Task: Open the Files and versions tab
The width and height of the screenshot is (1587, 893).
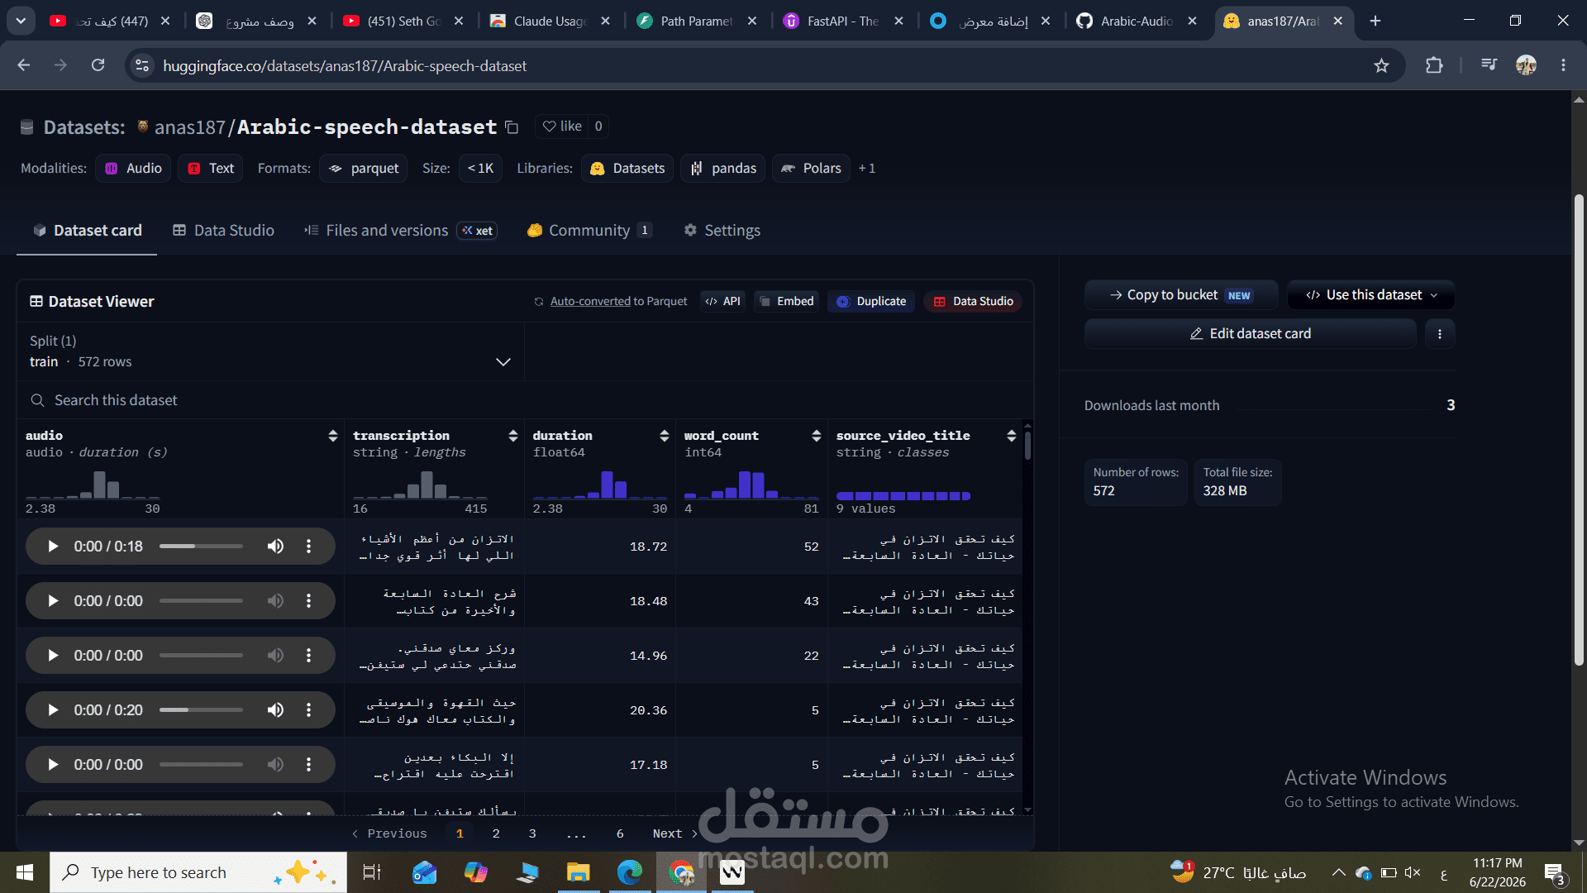Action: coord(400,231)
